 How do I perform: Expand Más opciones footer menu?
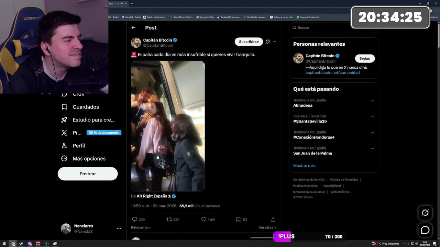click(x=342, y=192)
